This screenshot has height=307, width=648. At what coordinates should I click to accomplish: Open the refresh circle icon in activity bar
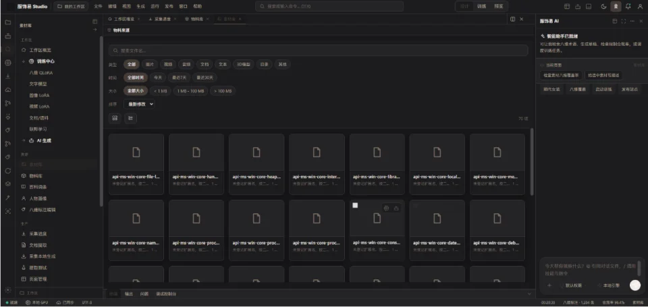(8, 171)
